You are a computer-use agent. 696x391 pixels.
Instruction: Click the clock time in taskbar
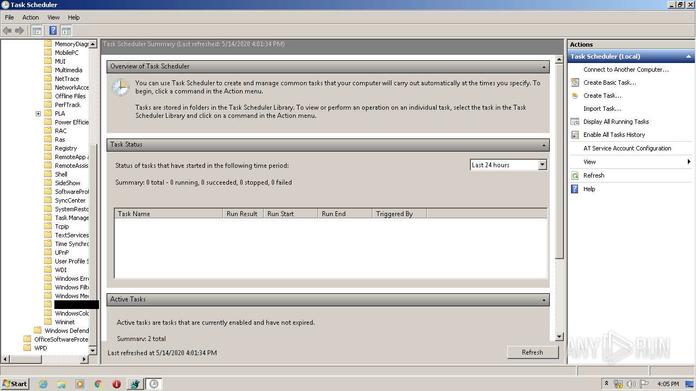668,384
